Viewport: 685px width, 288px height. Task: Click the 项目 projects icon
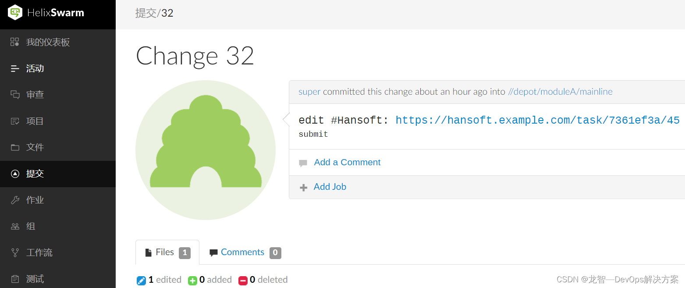click(15, 121)
